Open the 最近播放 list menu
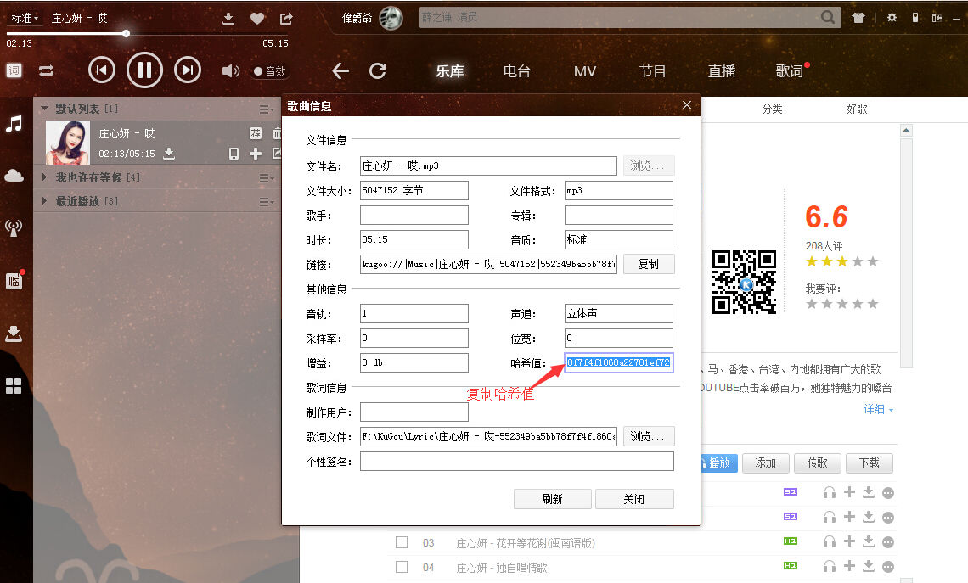Screen dimensions: 968x583 (x=266, y=202)
